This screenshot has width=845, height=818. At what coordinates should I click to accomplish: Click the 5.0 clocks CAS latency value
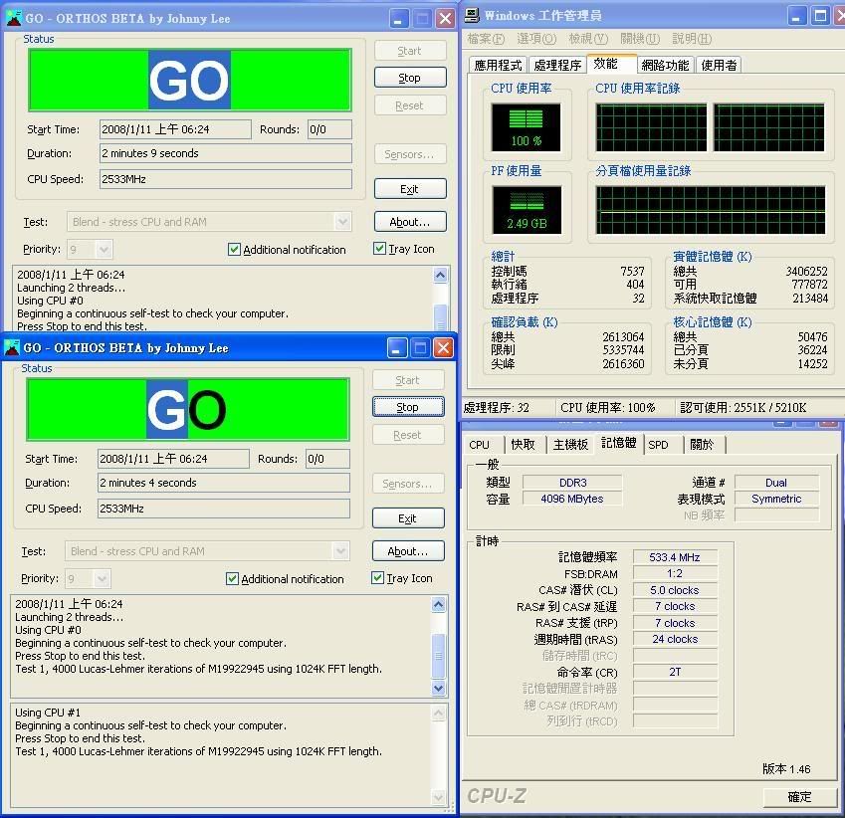675,590
